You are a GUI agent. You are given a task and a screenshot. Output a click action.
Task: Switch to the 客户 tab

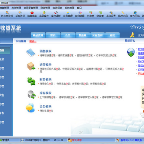[x=53, y=35]
